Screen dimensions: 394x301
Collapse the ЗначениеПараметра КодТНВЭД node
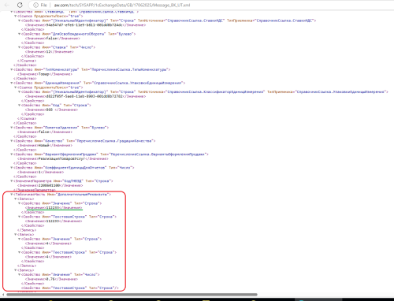pos(12,181)
